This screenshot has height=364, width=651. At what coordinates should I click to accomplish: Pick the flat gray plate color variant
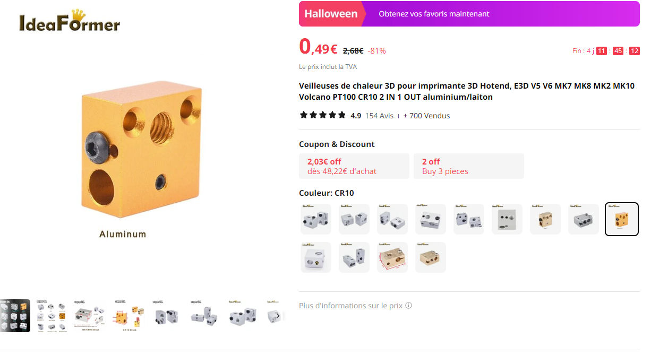[507, 219]
